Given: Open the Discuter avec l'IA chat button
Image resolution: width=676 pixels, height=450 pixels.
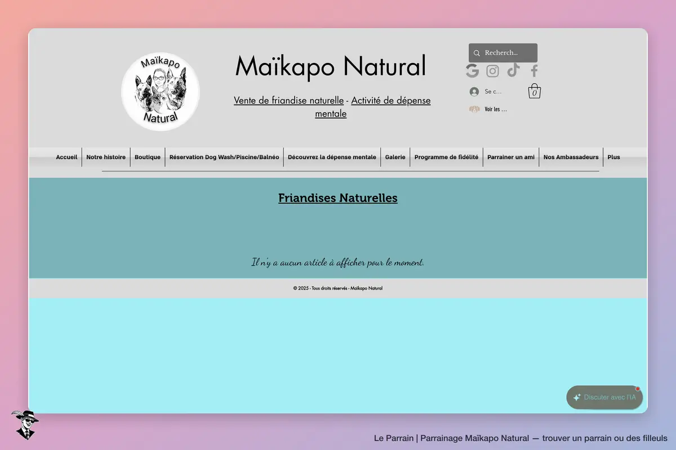Looking at the screenshot, I should 604,397.
